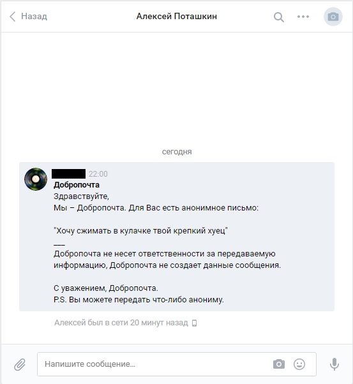353x384 pixels.
Task: Start voice message with microphone icon
Action: (334, 364)
